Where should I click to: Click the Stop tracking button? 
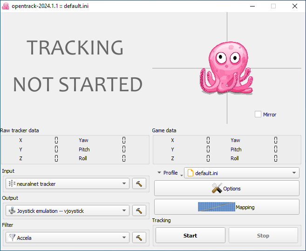[263, 235]
